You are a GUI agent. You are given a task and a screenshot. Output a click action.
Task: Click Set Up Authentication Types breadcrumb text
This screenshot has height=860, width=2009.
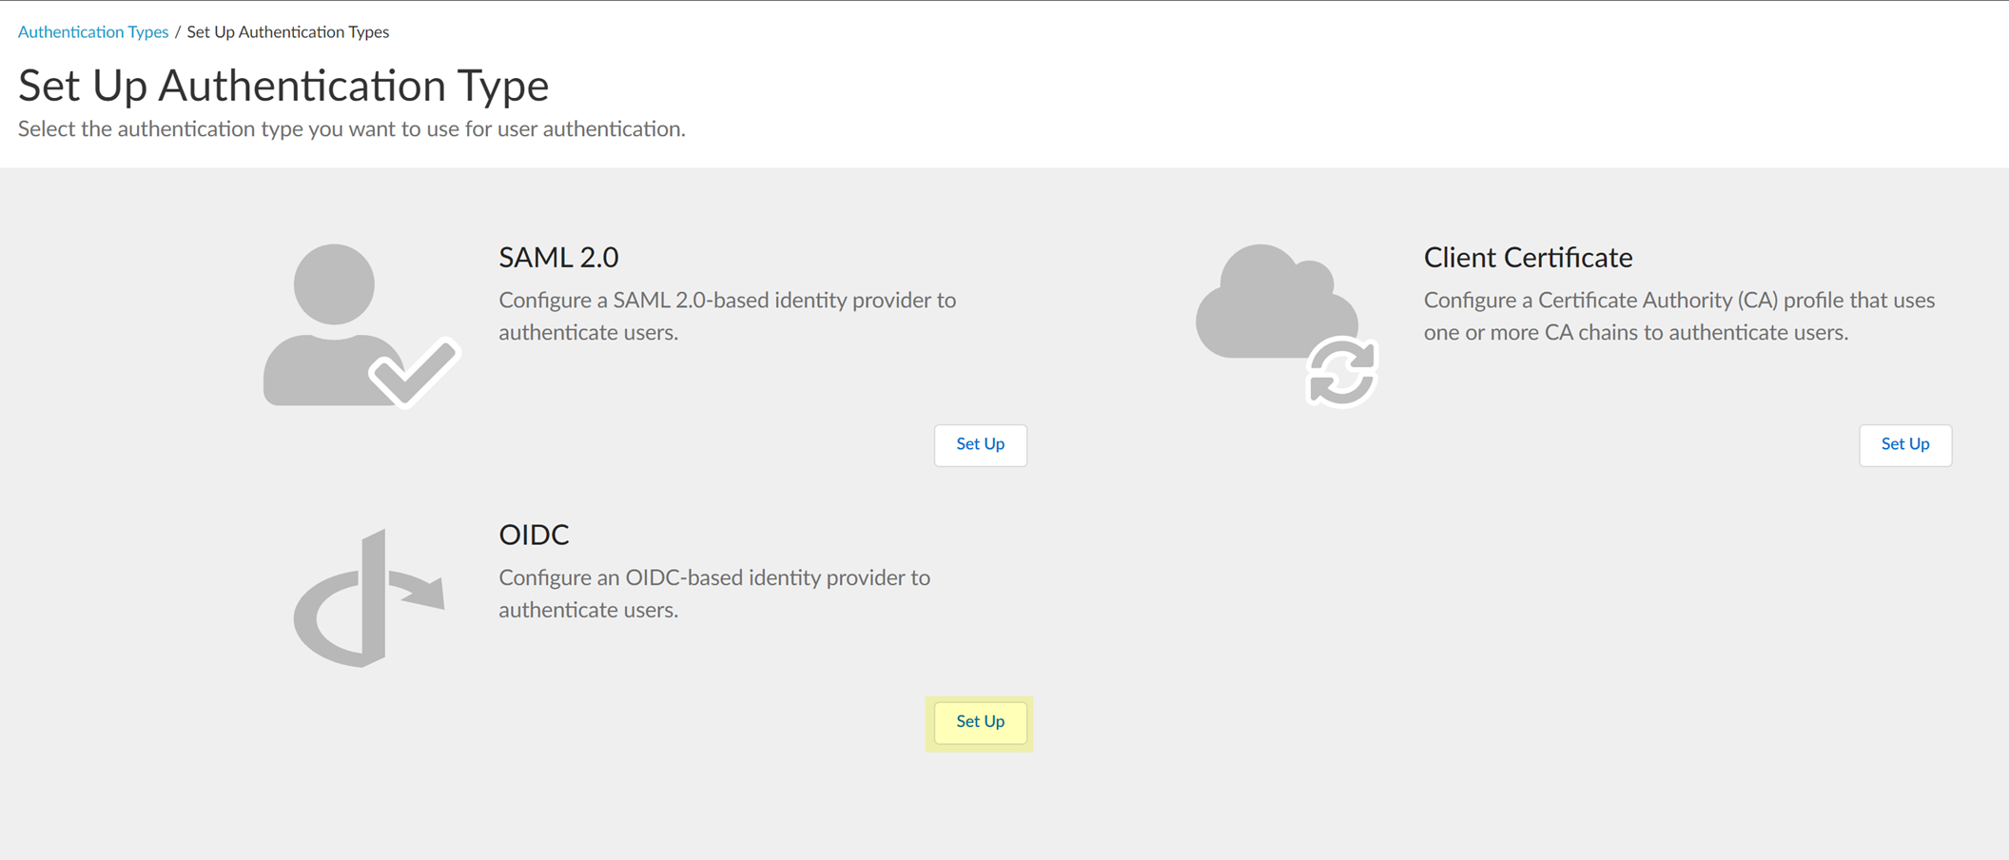pyautogui.click(x=288, y=31)
